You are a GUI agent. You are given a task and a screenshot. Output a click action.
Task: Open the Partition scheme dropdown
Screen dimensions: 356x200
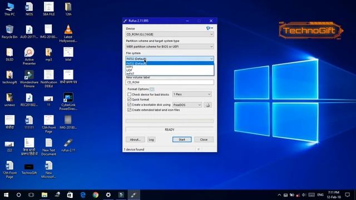[170, 47]
